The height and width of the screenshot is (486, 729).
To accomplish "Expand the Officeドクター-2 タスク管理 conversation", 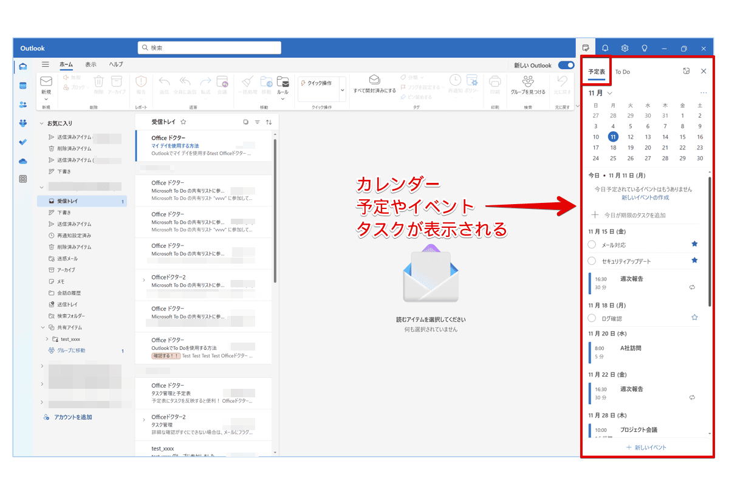I will (x=144, y=420).
